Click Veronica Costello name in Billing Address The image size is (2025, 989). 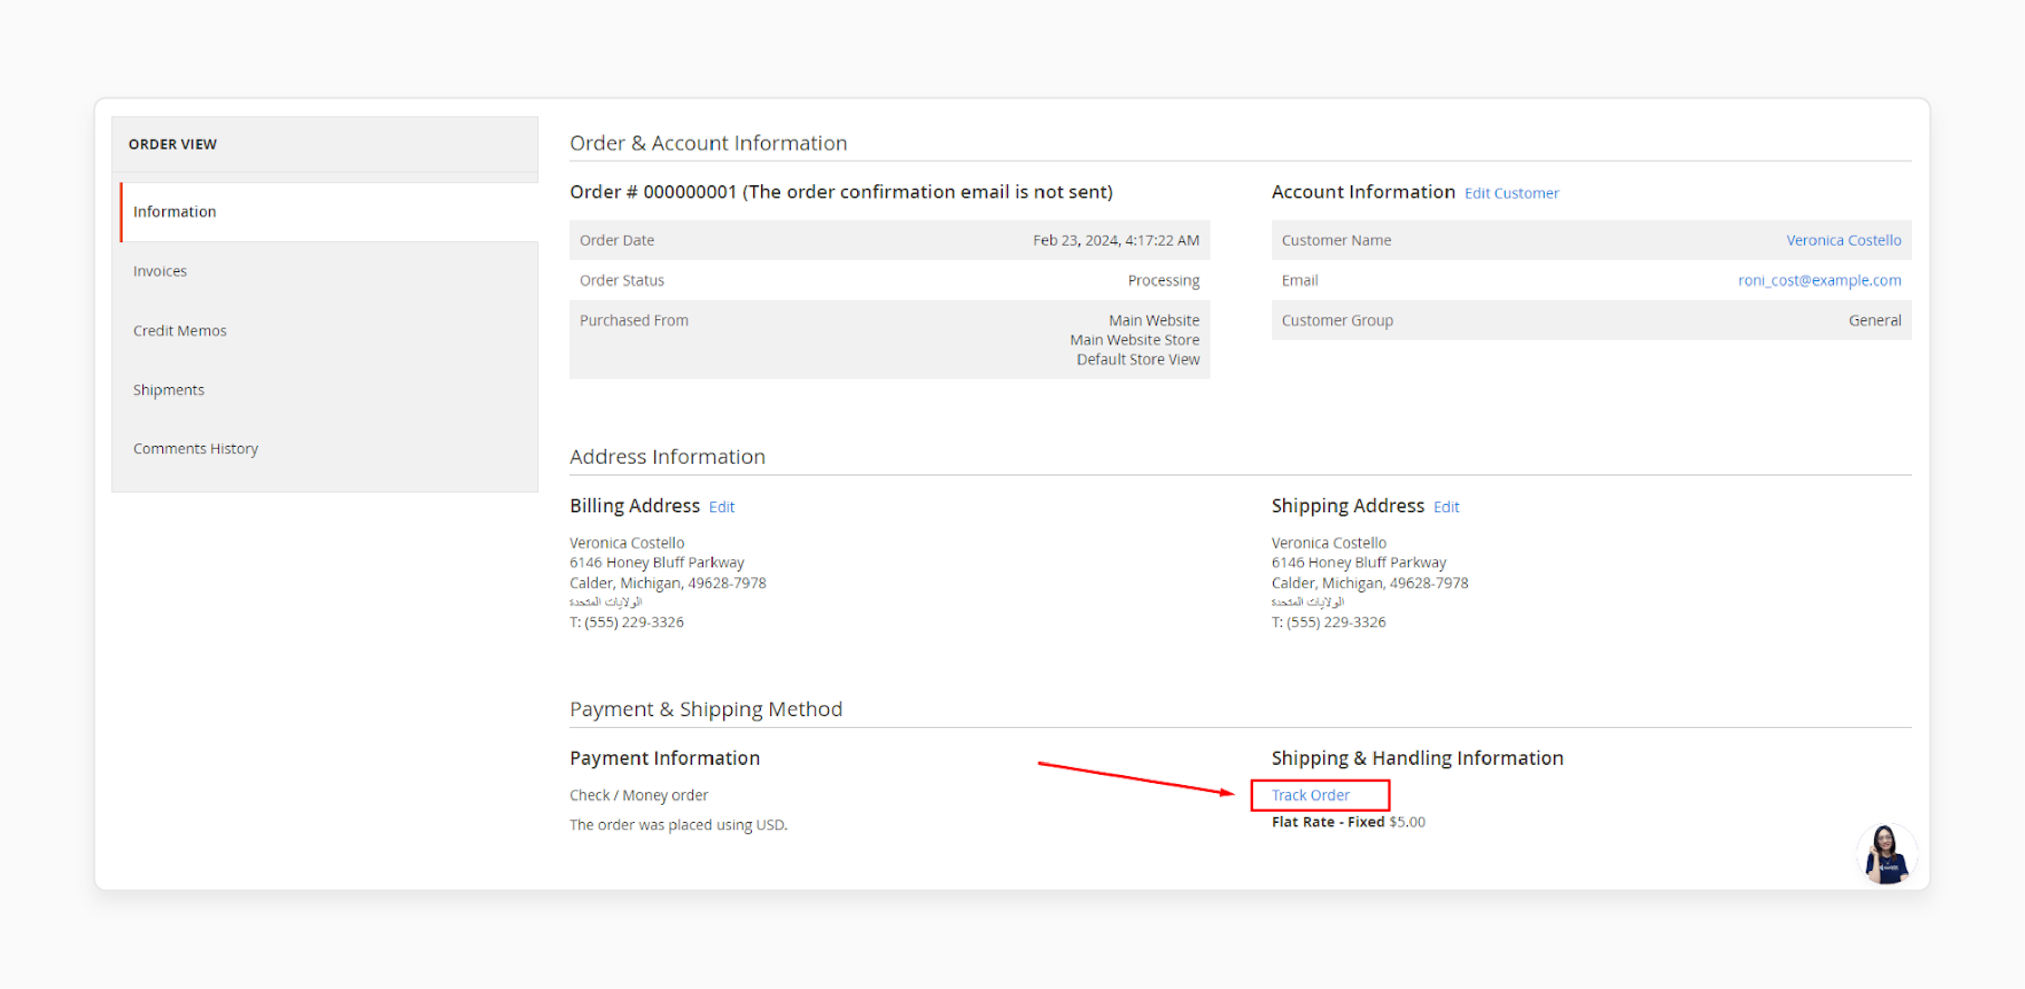click(x=627, y=543)
